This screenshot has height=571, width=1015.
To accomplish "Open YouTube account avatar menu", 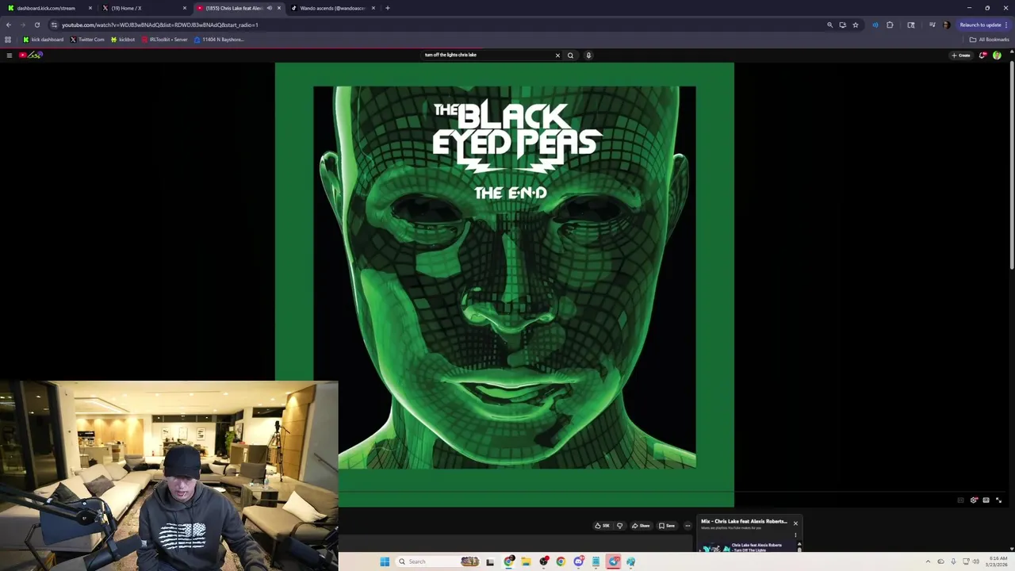I will (x=997, y=55).
